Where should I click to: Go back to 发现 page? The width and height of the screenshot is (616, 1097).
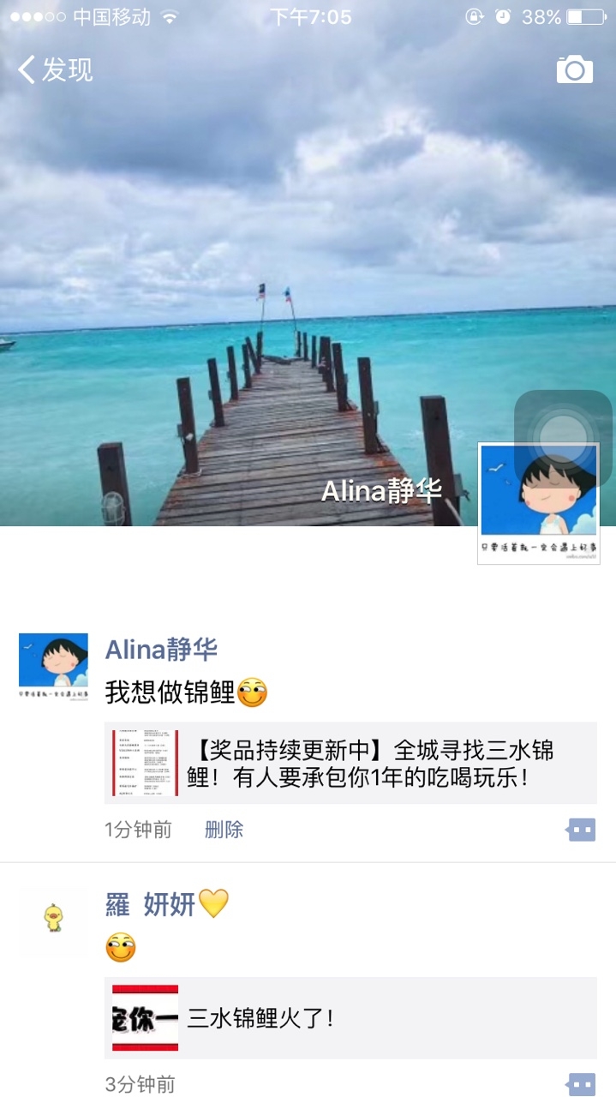point(56,69)
